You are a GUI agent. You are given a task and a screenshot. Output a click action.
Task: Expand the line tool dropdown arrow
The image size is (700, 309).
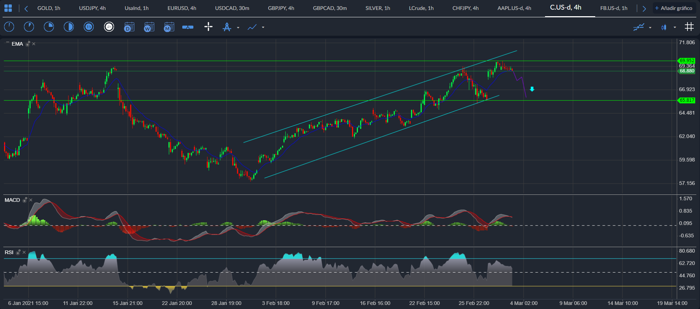[263, 27]
